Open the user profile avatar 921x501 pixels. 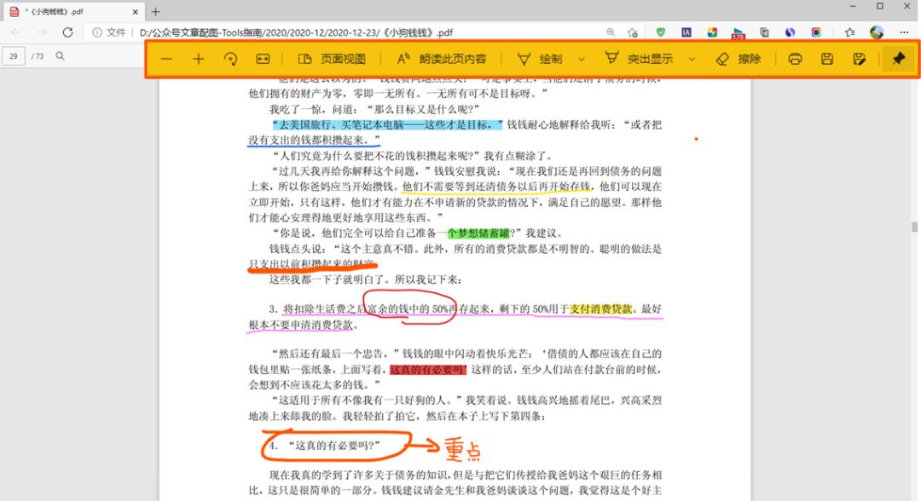pos(877,32)
